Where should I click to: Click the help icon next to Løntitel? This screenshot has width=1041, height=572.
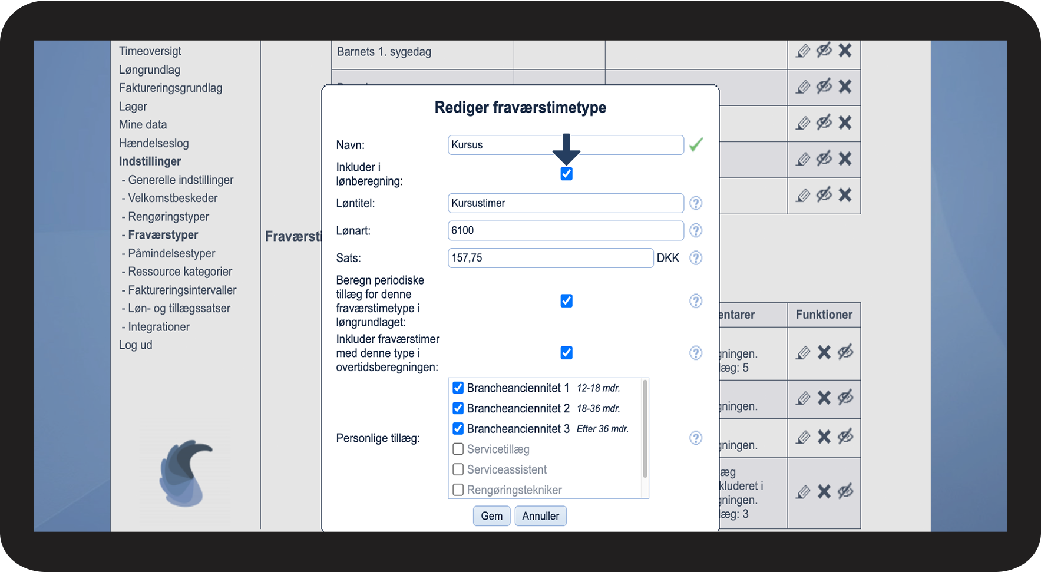click(696, 203)
